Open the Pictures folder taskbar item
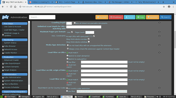This screenshot has width=176, height=98. coord(149,97)
